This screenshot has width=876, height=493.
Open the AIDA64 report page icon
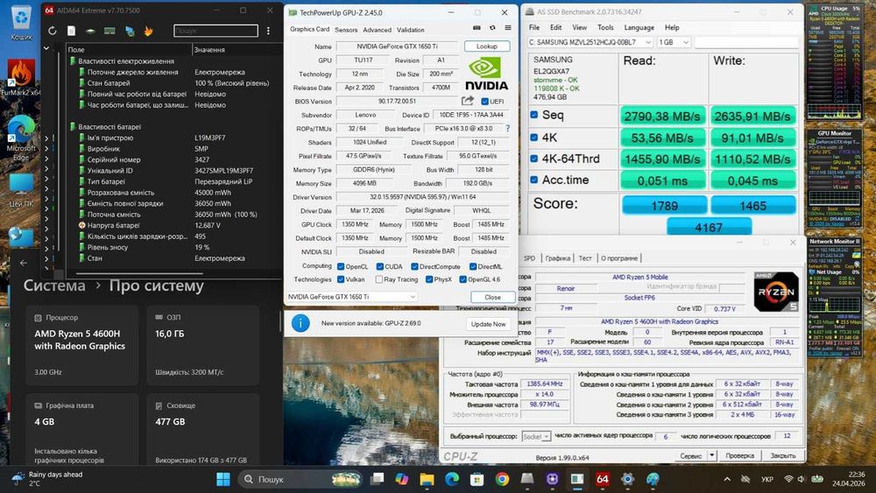click(x=72, y=31)
